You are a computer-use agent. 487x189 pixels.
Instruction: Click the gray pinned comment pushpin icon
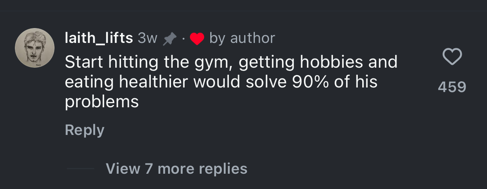point(170,39)
